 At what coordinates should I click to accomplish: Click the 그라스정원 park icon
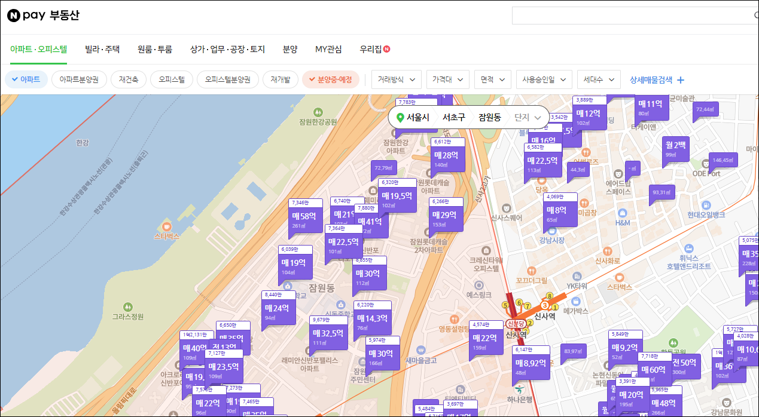coord(127,306)
